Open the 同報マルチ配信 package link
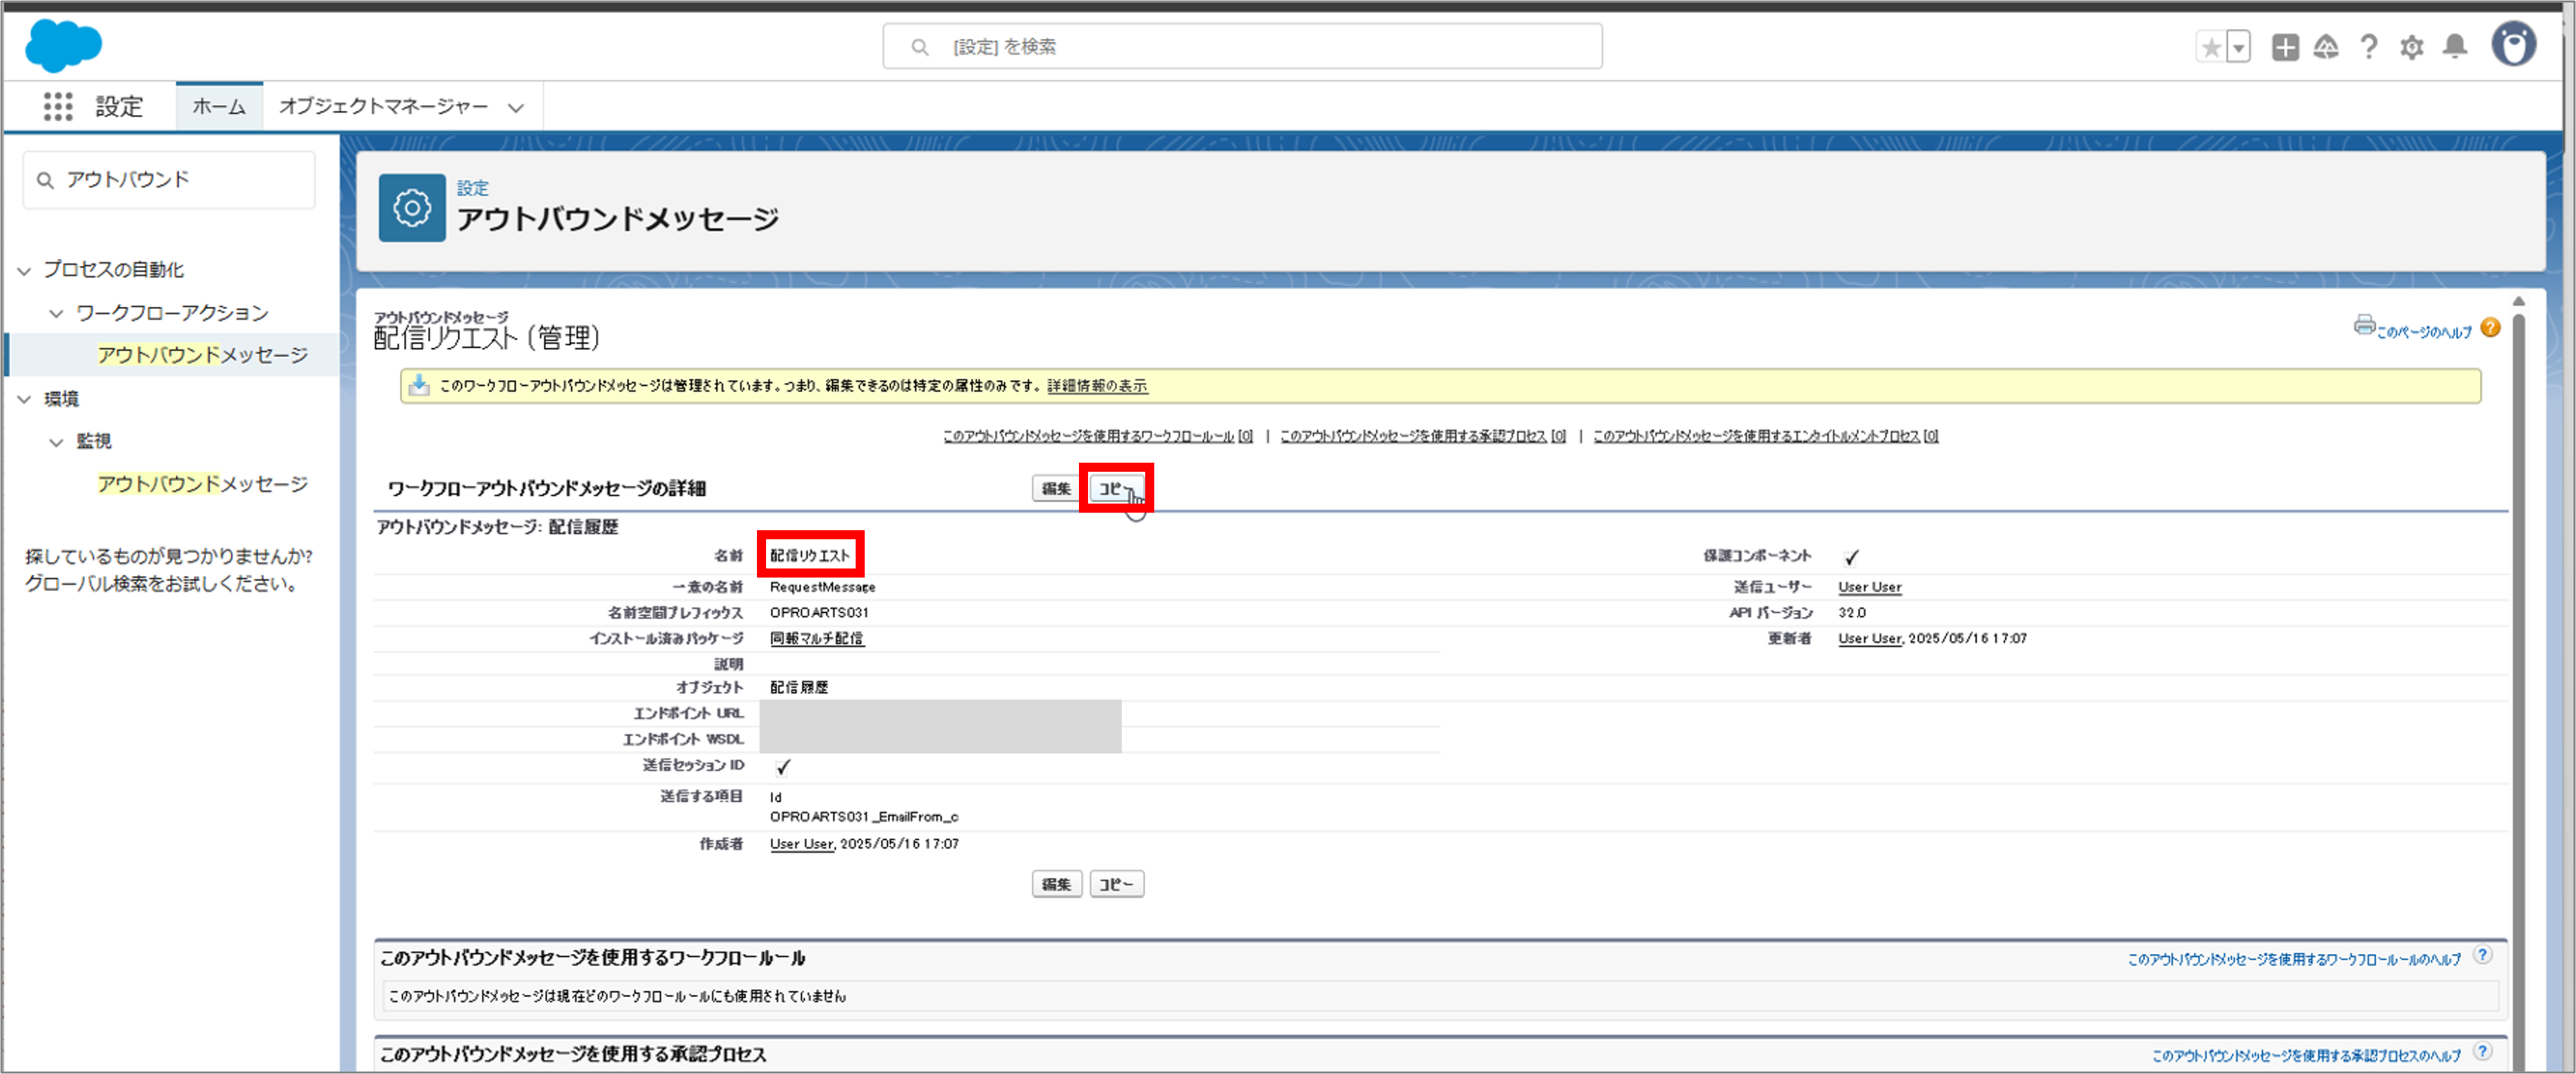The width and height of the screenshot is (2576, 1074). coord(816,638)
